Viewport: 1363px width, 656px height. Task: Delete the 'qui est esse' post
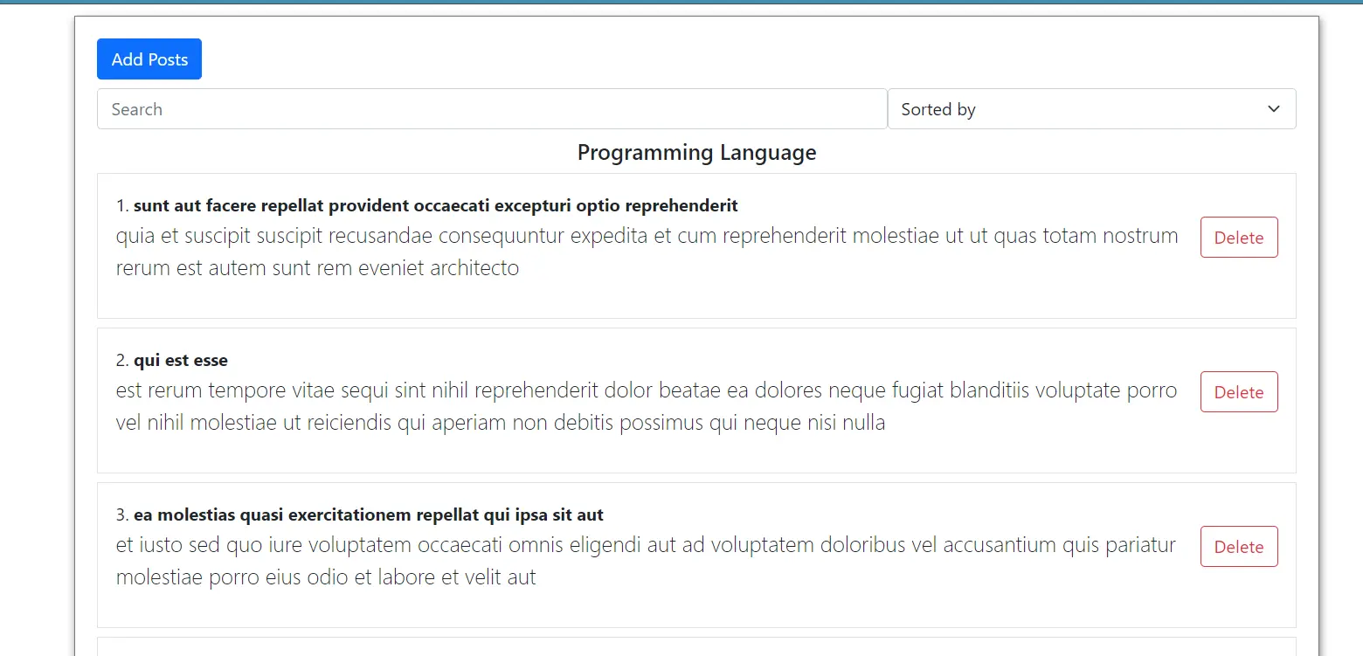click(1238, 392)
